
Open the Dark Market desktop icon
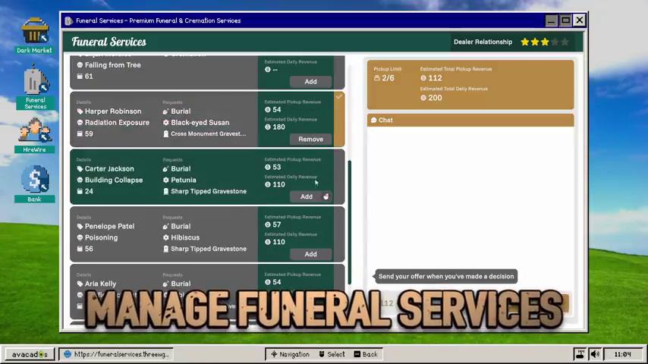[x=34, y=35]
